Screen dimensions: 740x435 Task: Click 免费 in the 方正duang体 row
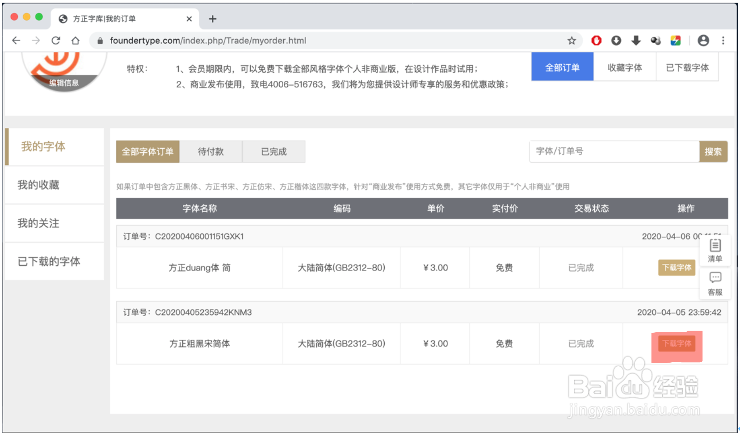click(504, 268)
